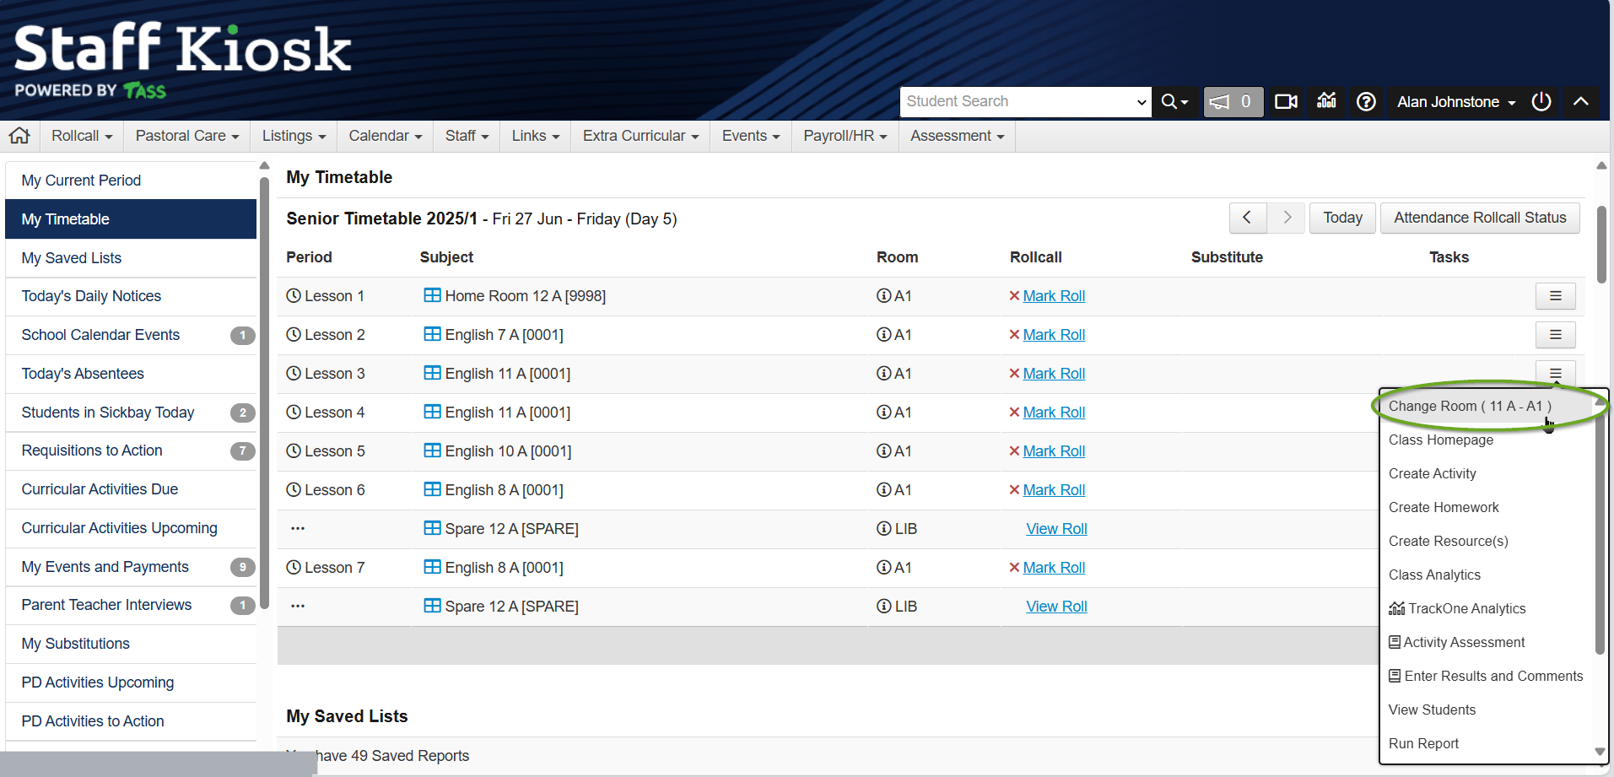Choose Create Homework from the task menu
The image size is (1614, 777).
click(x=1443, y=507)
